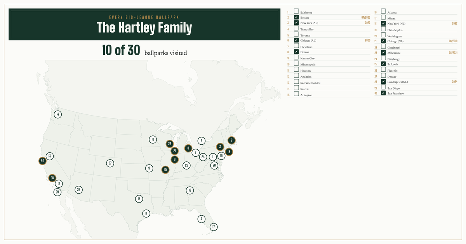Select map marker 13 for Sacramento
The height and width of the screenshot is (244, 466).
coord(50,156)
